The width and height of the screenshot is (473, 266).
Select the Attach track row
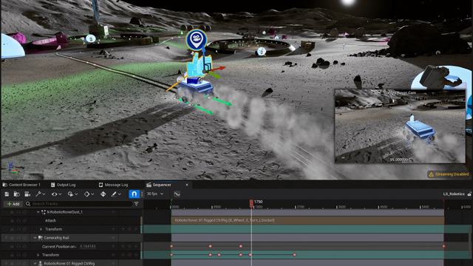[71, 220]
